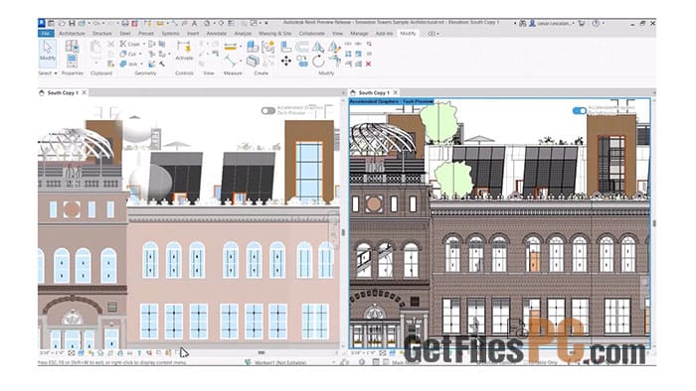Open the shopping cart app store icon
Viewport: 696px width, 391px height.
pos(582,23)
